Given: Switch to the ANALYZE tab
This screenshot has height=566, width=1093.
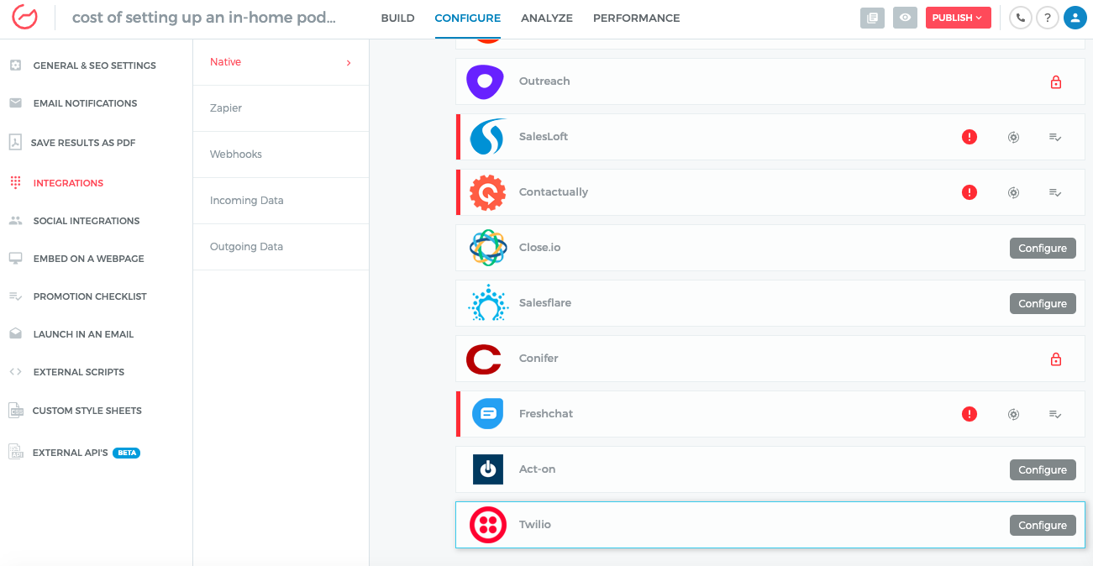Looking at the screenshot, I should click(547, 18).
